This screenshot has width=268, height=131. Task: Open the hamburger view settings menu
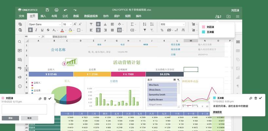coord(238,16)
